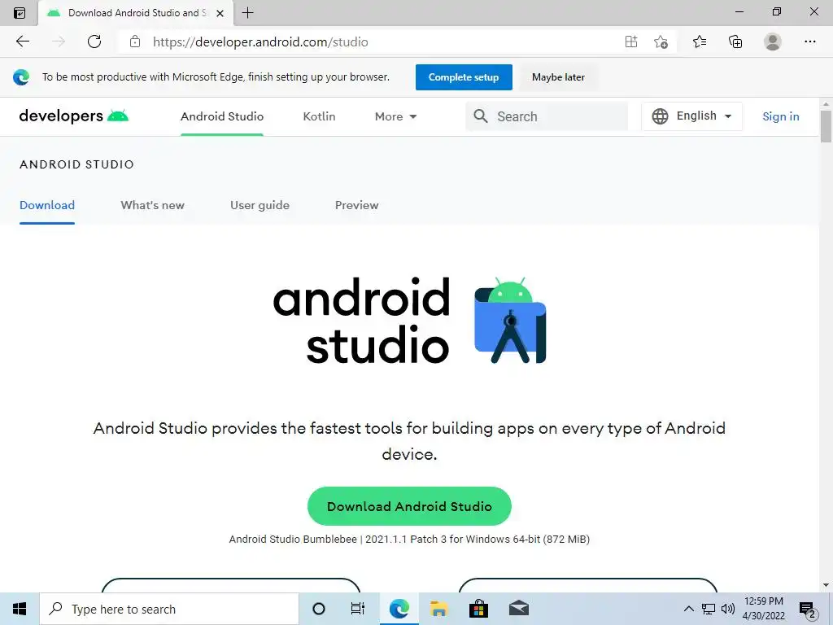The width and height of the screenshot is (833, 625).
Task: Open Microsoft Store from taskbar
Action: click(x=478, y=609)
